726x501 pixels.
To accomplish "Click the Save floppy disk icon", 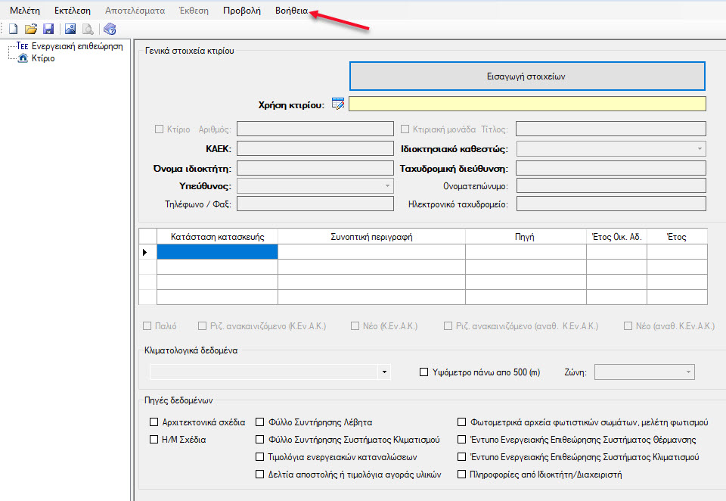I will click(48, 30).
